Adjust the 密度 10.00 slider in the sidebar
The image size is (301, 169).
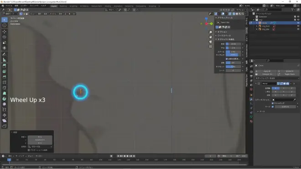[233, 44]
